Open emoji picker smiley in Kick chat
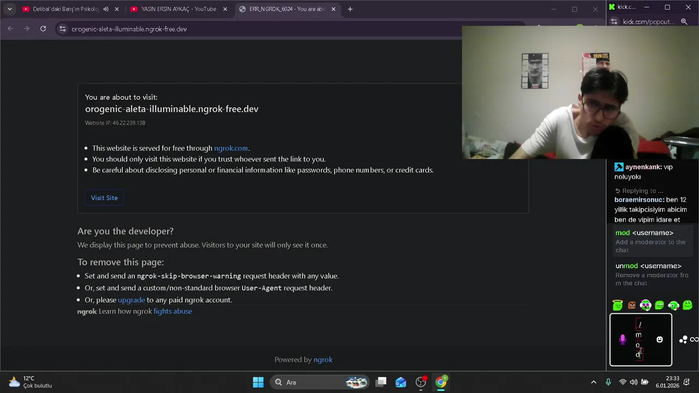This screenshot has height=393, width=699. pos(659,340)
